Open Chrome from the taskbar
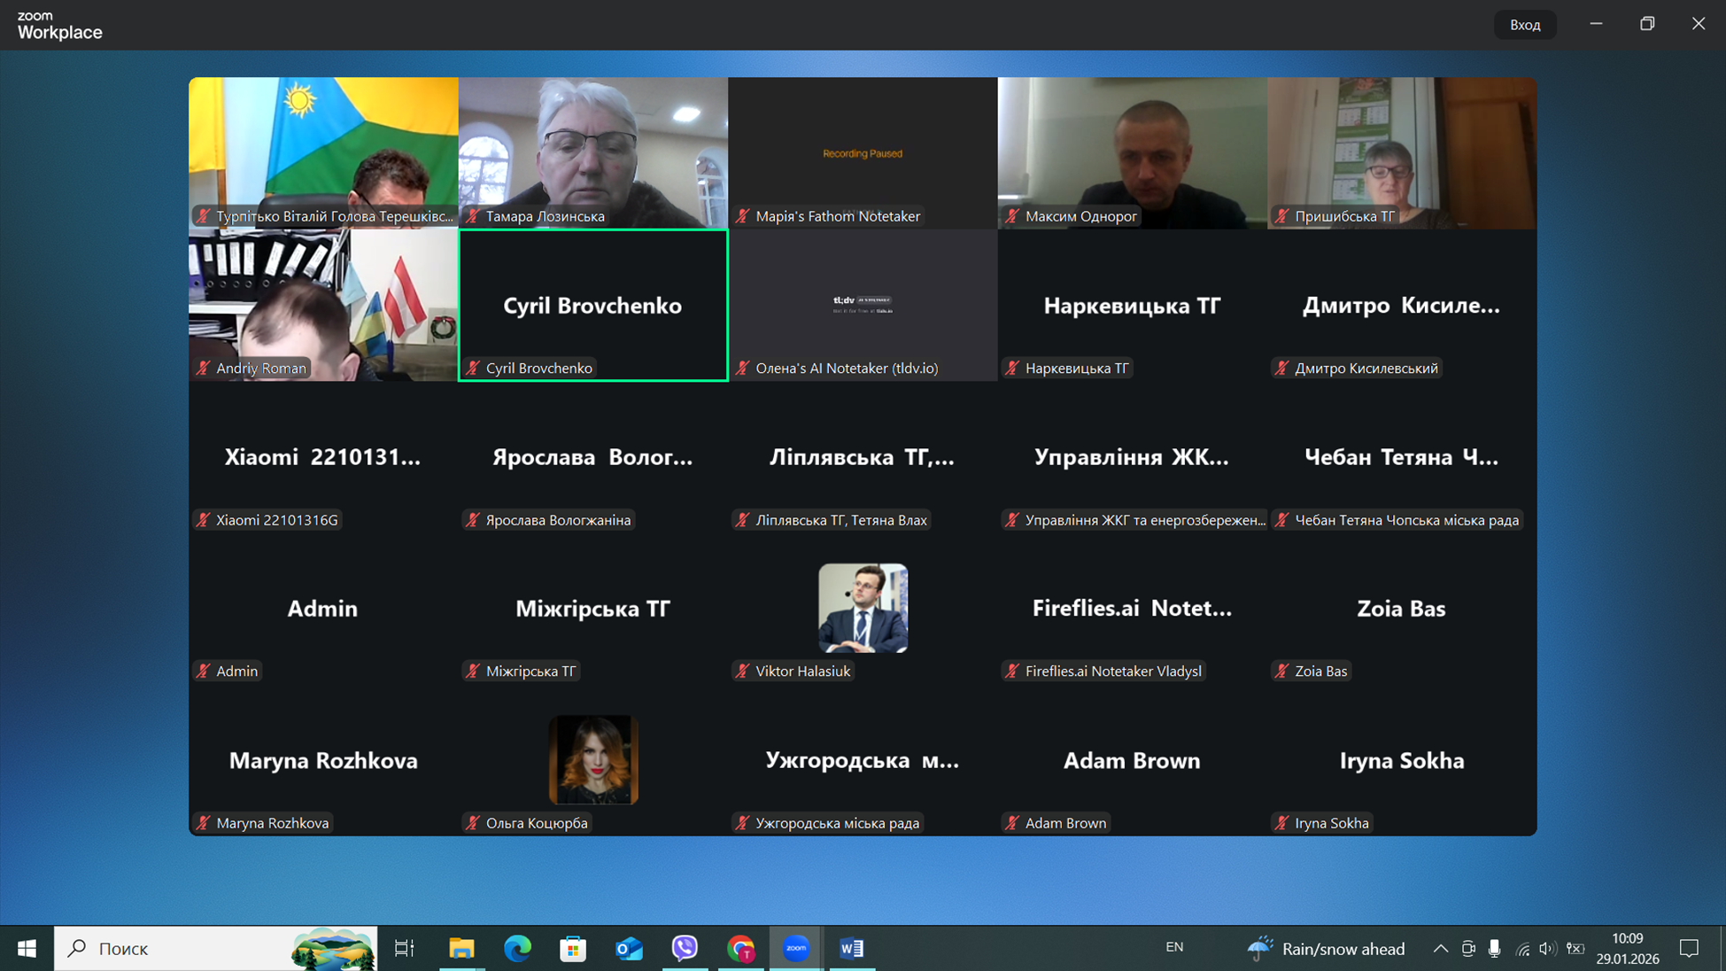1726x971 pixels. pyautogui.click(x=740, y=948)
